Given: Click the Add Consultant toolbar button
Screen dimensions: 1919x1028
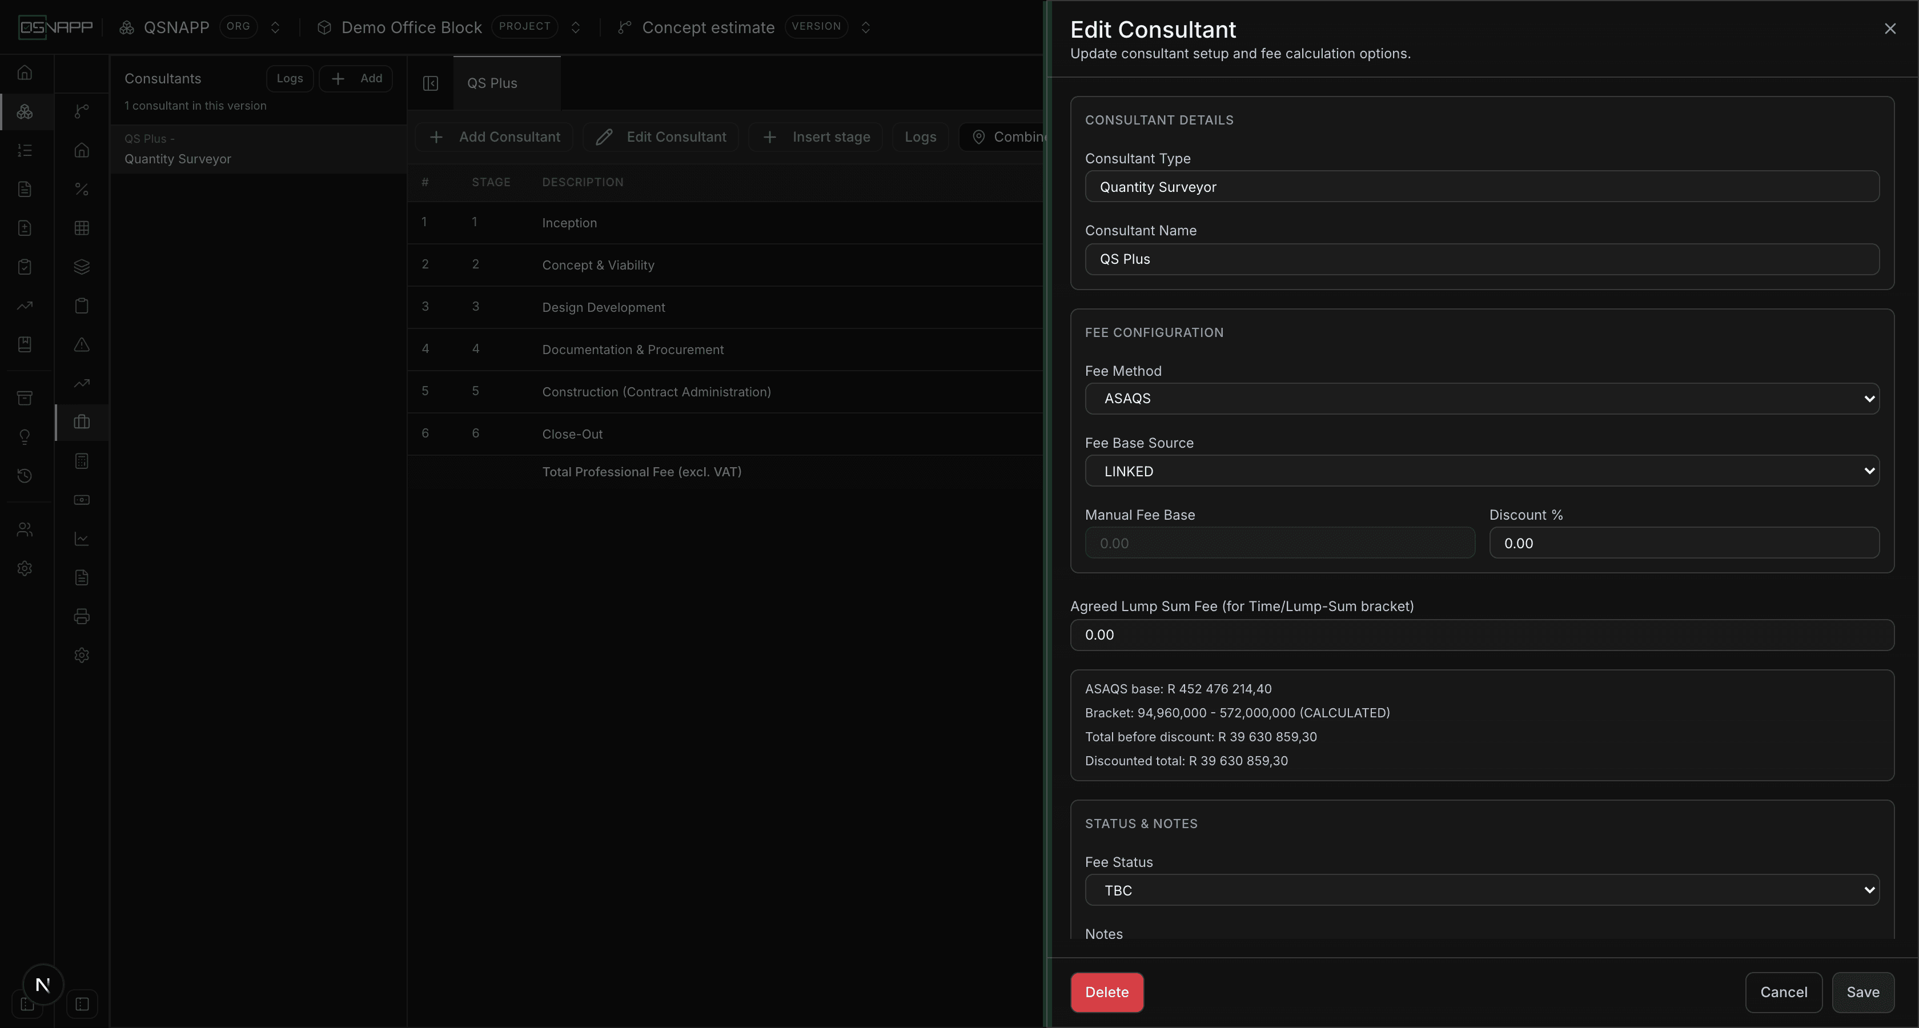Looking at the screenshot, I should tap(495, 137).
